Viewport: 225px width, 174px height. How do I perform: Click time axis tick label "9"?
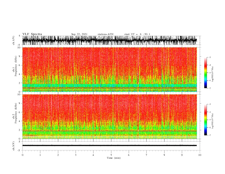pyautogui.click(x=182, y=155)
